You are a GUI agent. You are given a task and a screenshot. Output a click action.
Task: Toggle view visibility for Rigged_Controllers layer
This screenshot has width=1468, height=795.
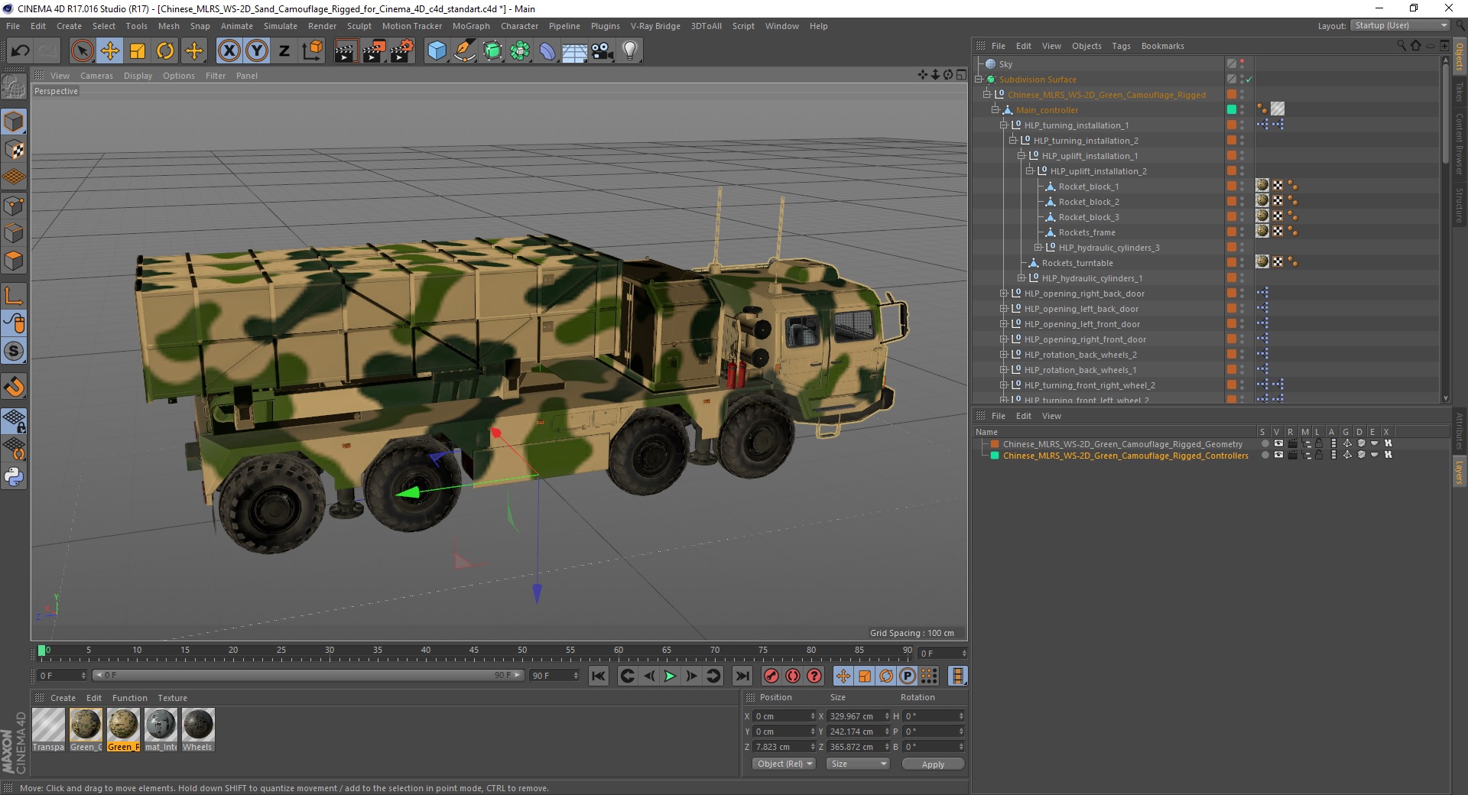click(1278, 456)
